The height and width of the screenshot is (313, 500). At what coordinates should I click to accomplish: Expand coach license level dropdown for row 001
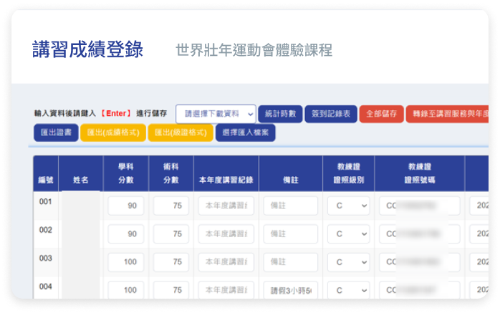(x=348, y=206)
